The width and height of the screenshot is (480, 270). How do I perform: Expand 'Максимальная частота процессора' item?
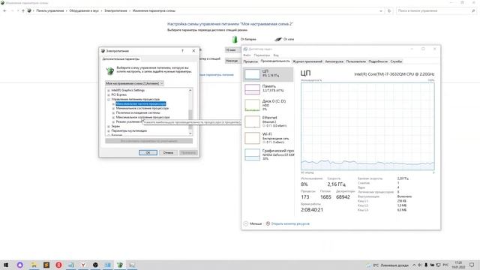pos(113,104)
